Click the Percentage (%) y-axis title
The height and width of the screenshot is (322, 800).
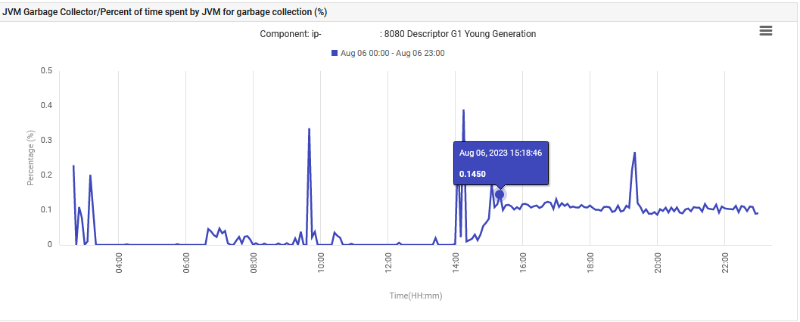pyautogui.click(x=31, y=157)
